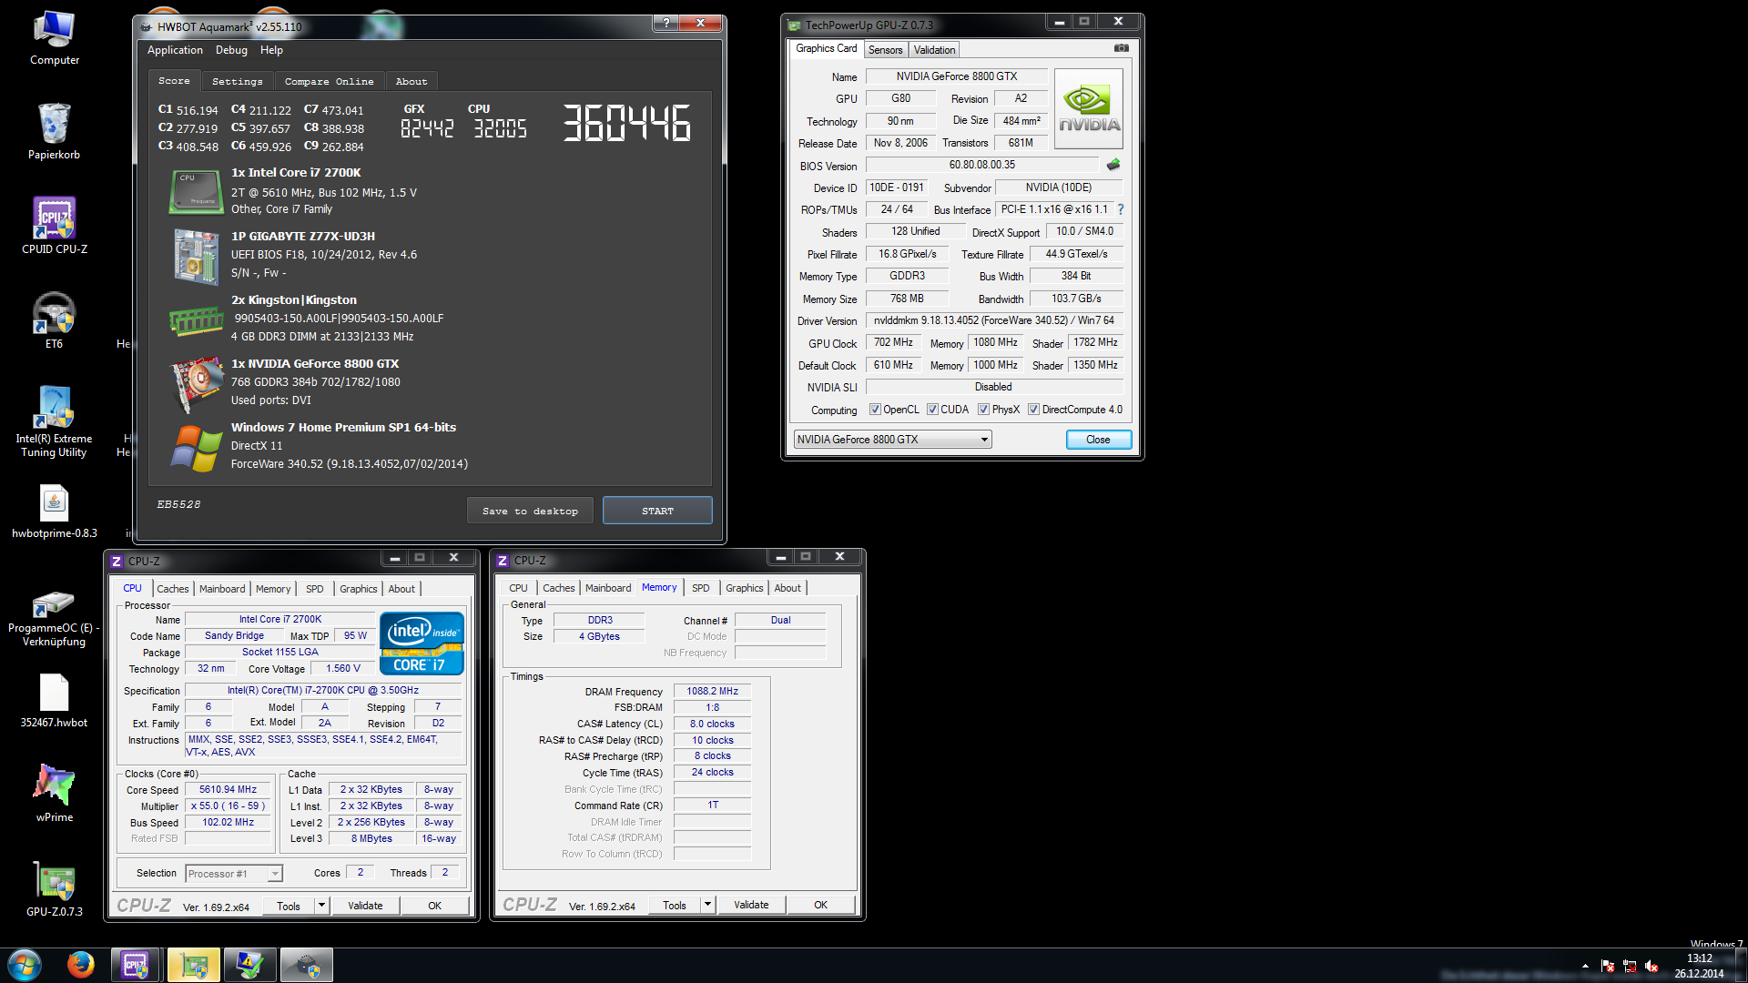Viewport: 1748px width, 983px height.
Task: Open SPD tab in right CPU-Z window
Action: coord(700,588)
